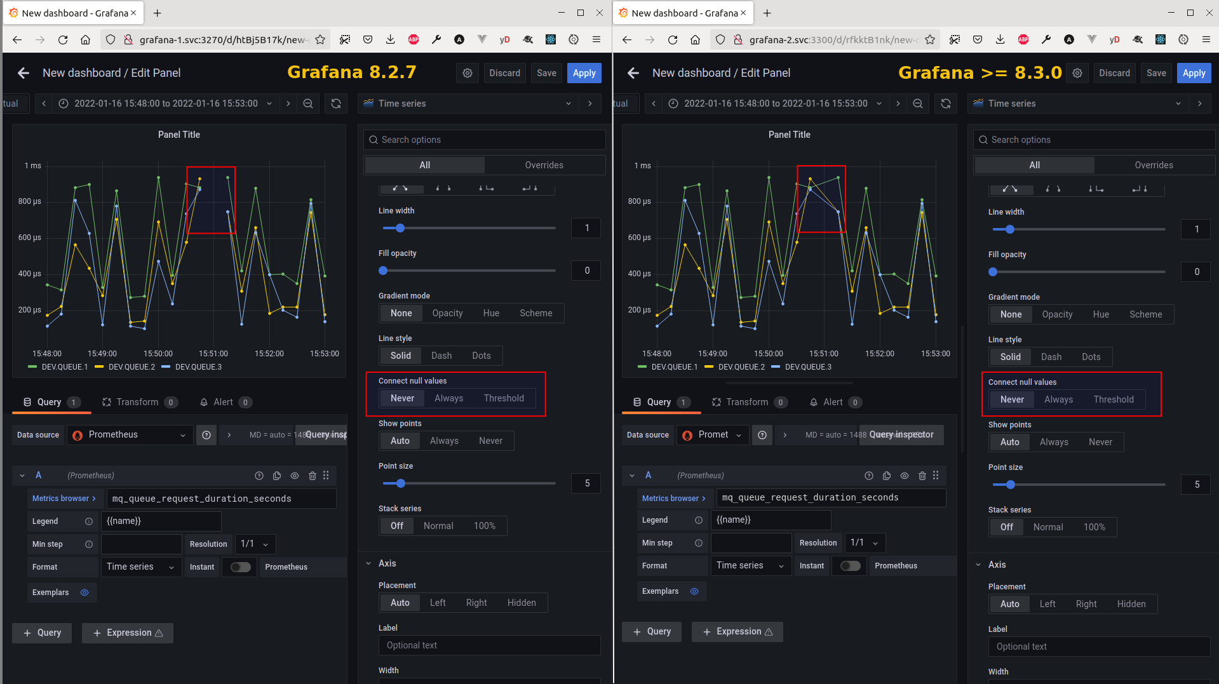Viewport: 1219px width, 684px height.
Task: Zoom out time range with magnifier icon
Action: [x=308, y=103]
